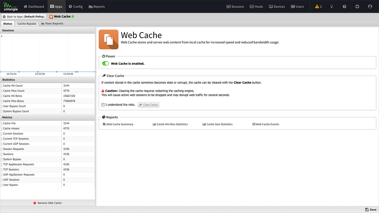
Task: Click the red caution triangle icon
Action: [x=103, y=91]
